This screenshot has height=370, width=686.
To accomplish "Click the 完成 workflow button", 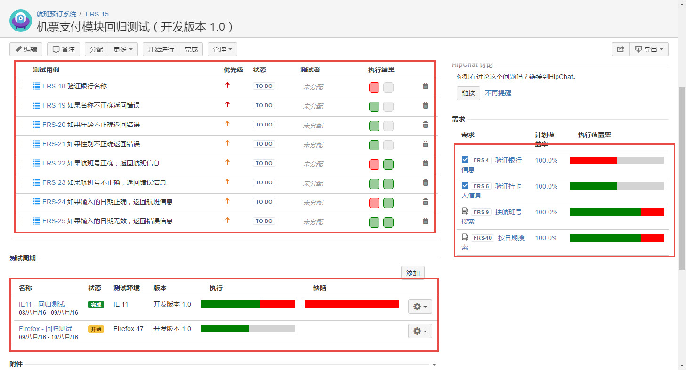I will click(191, 49).
